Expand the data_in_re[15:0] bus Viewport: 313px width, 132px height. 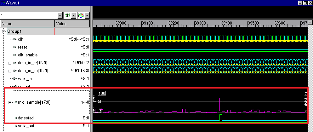(x=10, y=63)
